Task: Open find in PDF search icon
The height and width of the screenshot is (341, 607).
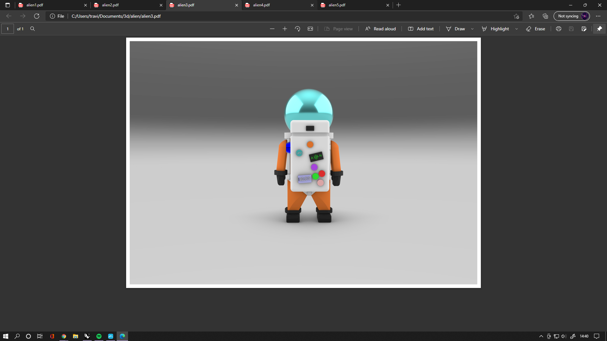Action: (33, 29)
